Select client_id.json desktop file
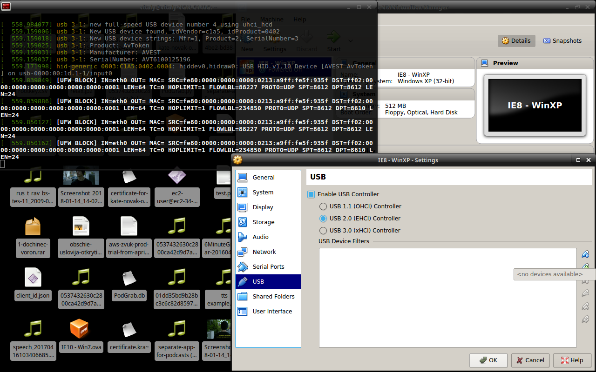The height and width of the screenshot is (372, 596). [x=33, y=284]
